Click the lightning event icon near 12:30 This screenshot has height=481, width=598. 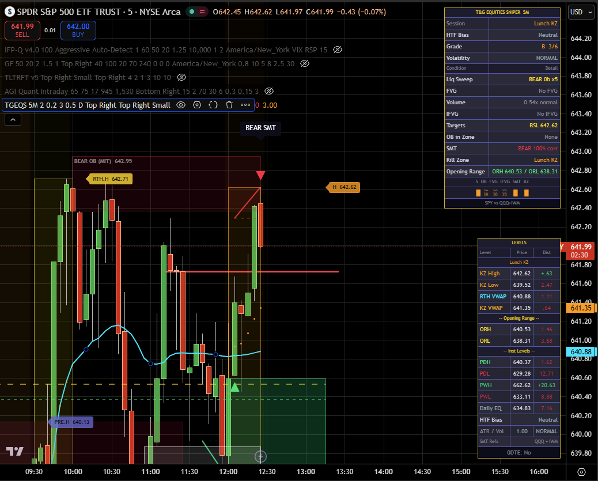point(260,456)
